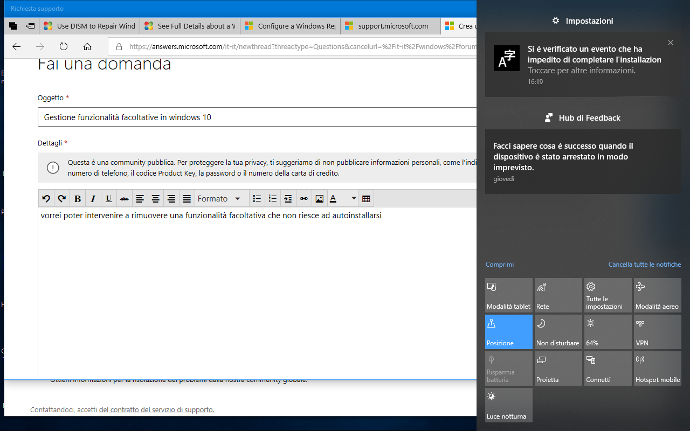
Task: Open the installation failed notification
Action: 583,65
